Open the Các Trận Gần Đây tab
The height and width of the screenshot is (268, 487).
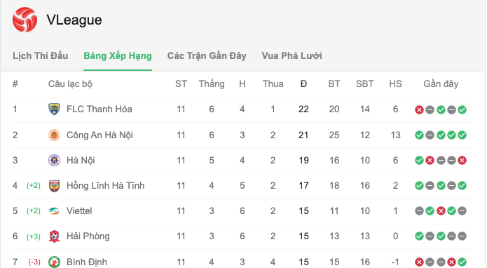point(207,56)
